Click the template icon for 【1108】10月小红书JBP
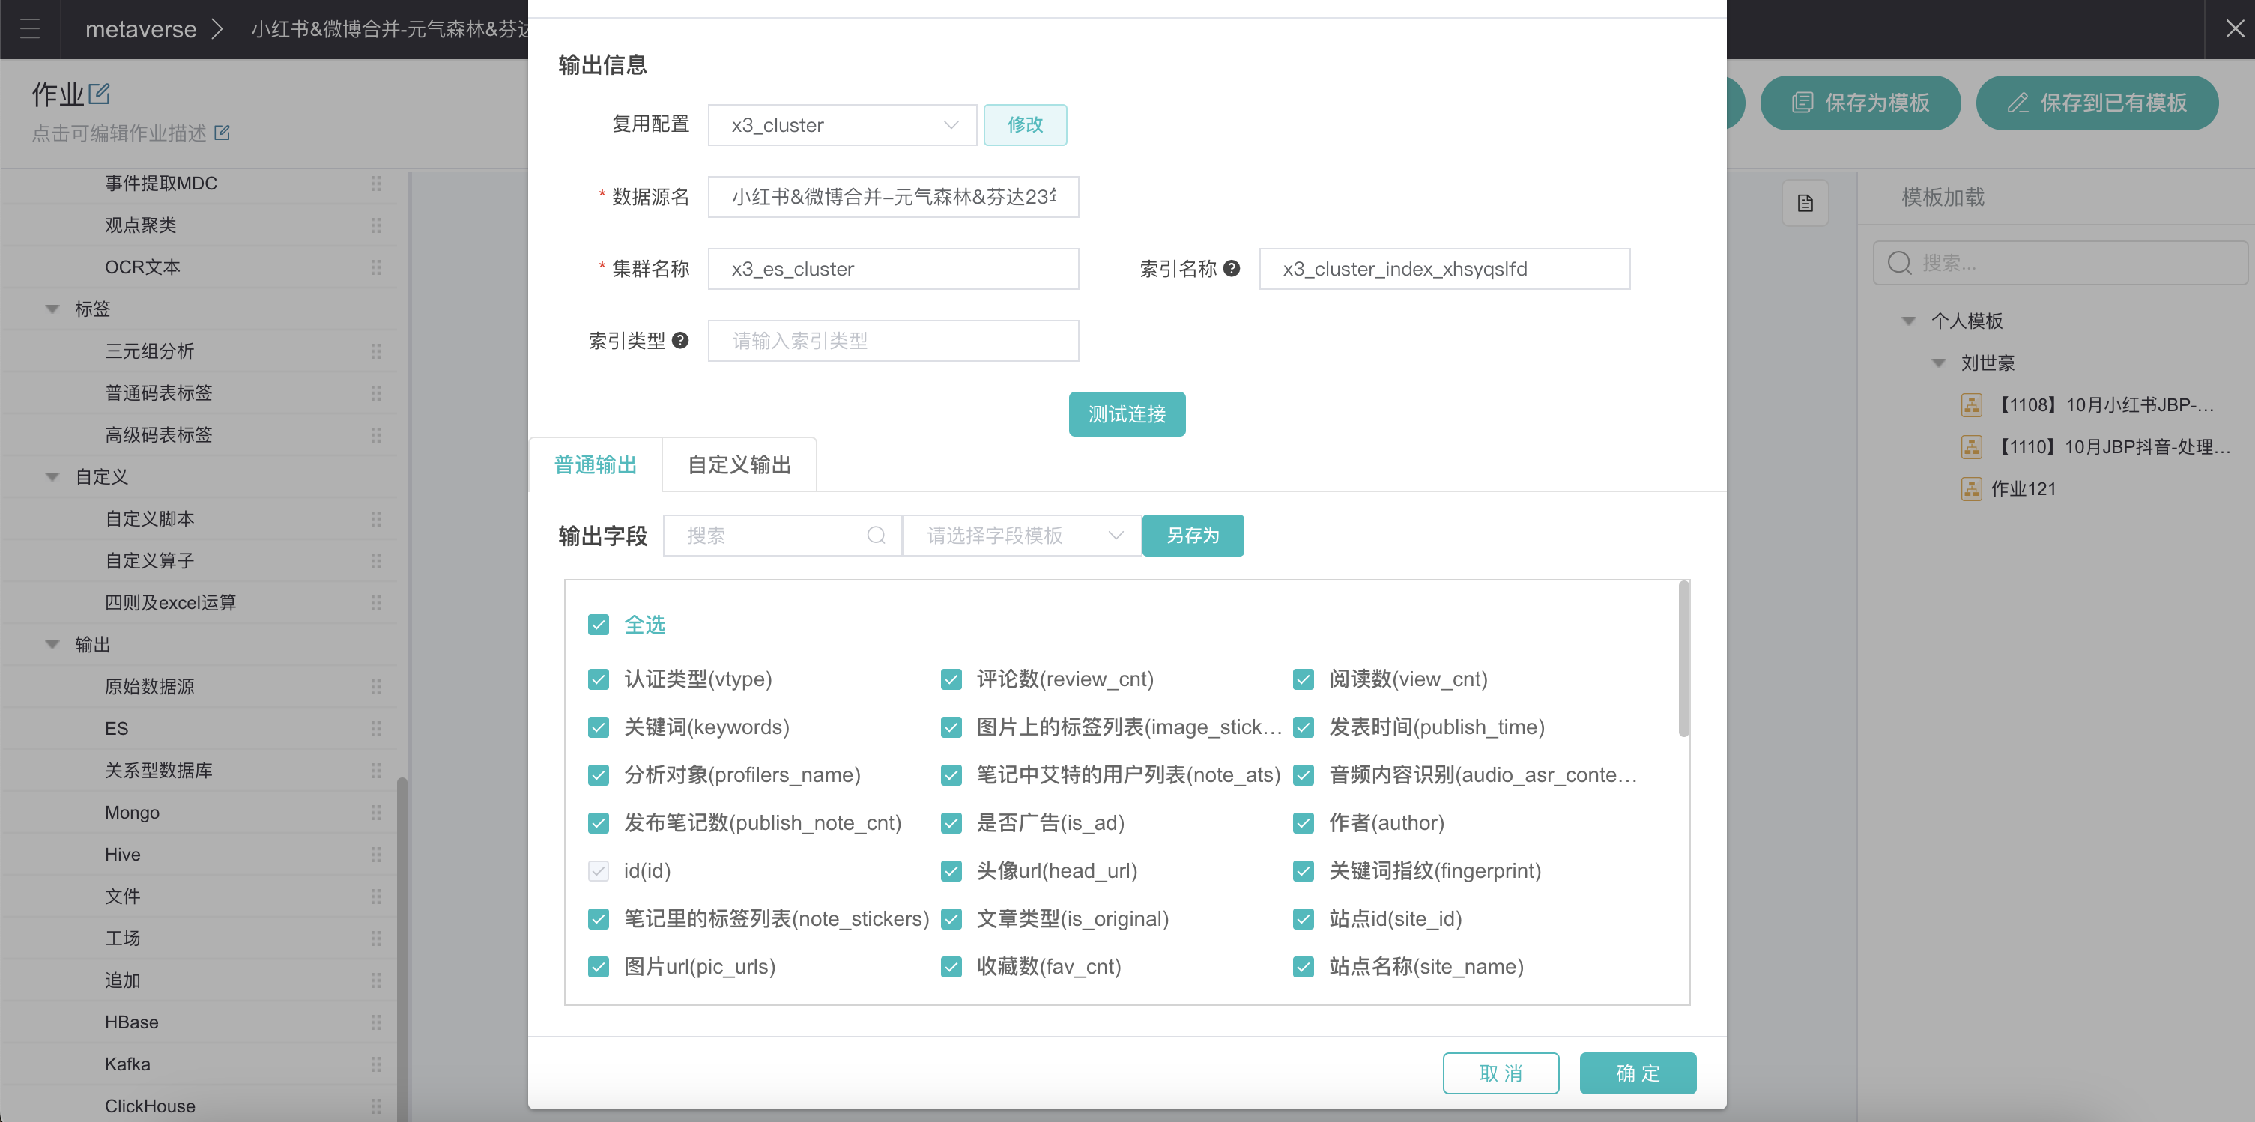This screenshot has width=2255, height=1122. click(x=1971, y=404)
